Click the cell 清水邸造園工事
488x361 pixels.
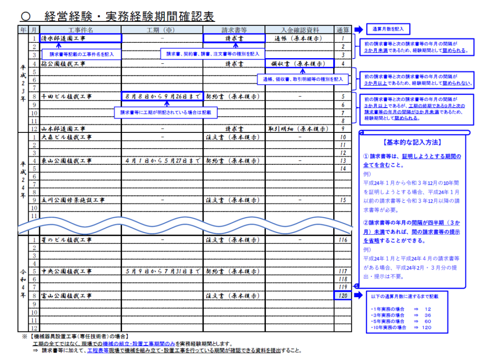point(81,38)
